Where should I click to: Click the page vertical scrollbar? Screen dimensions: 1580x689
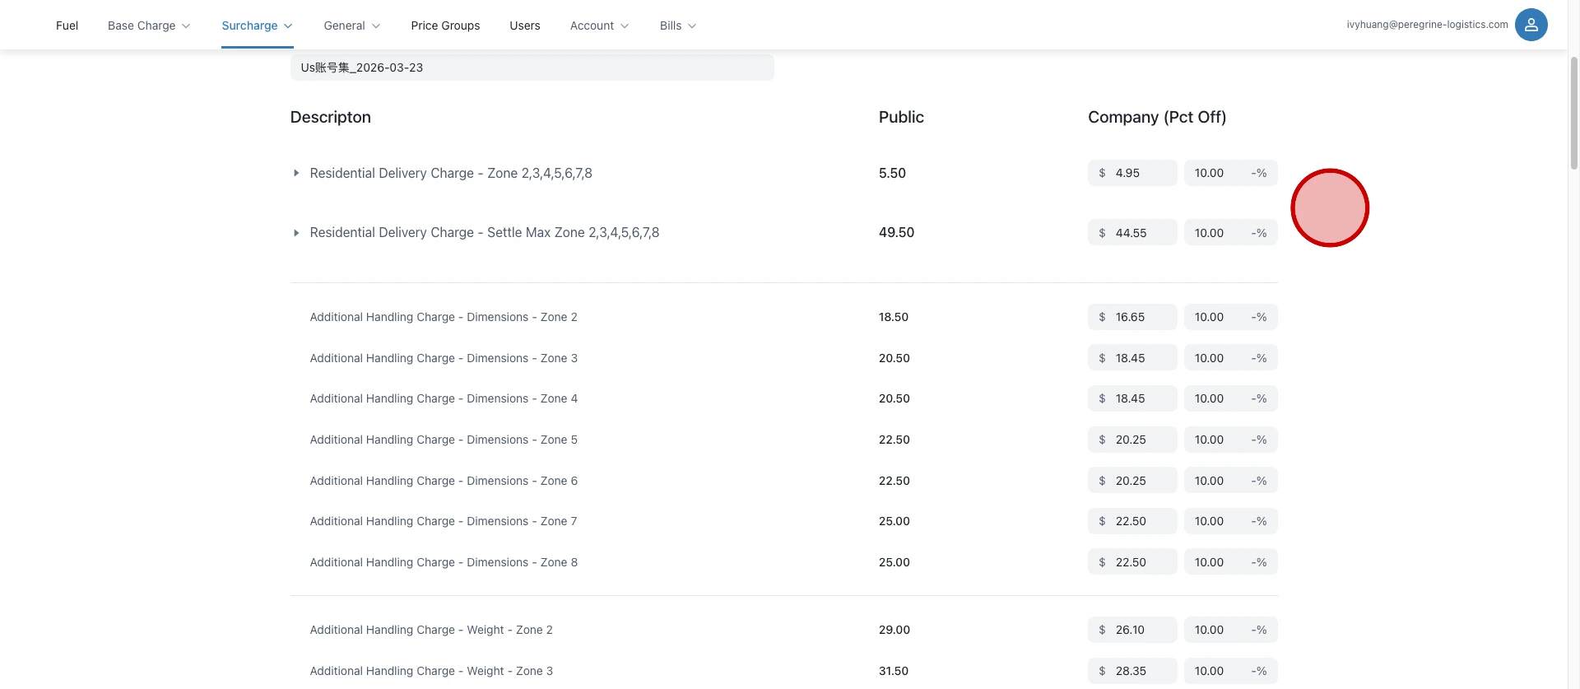(1573, 115)
